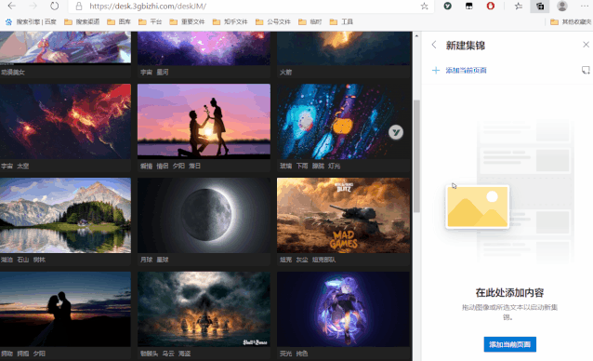Click the add note icon in the collections panel
593x361 pixels.
[586, 70]
